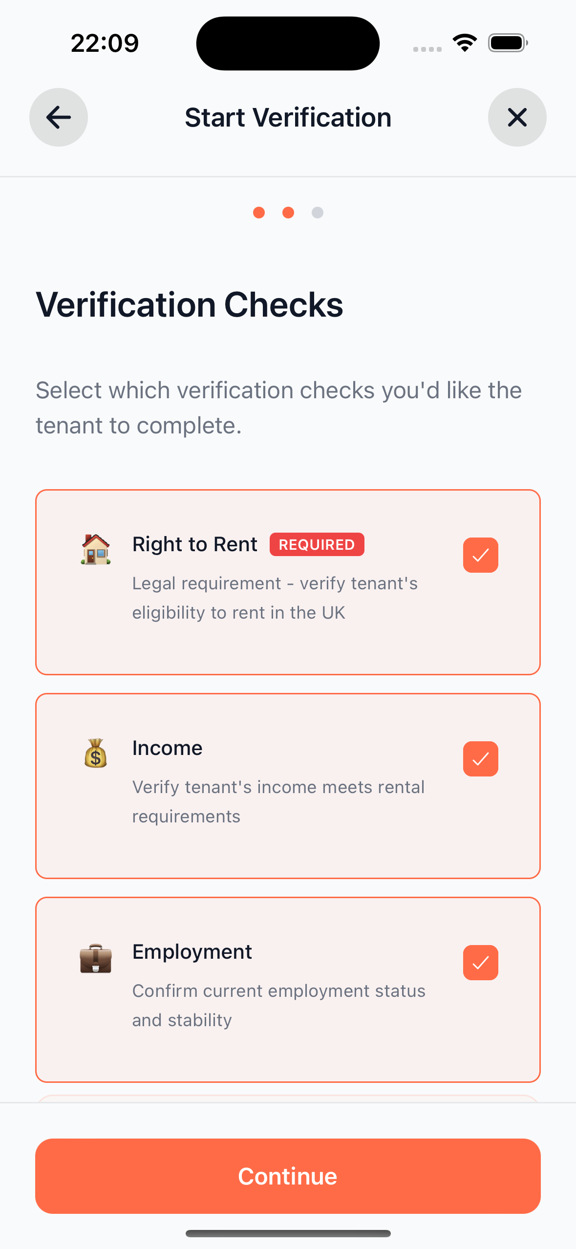Tap the REQUIRED badge

click(x=317, y=544)
